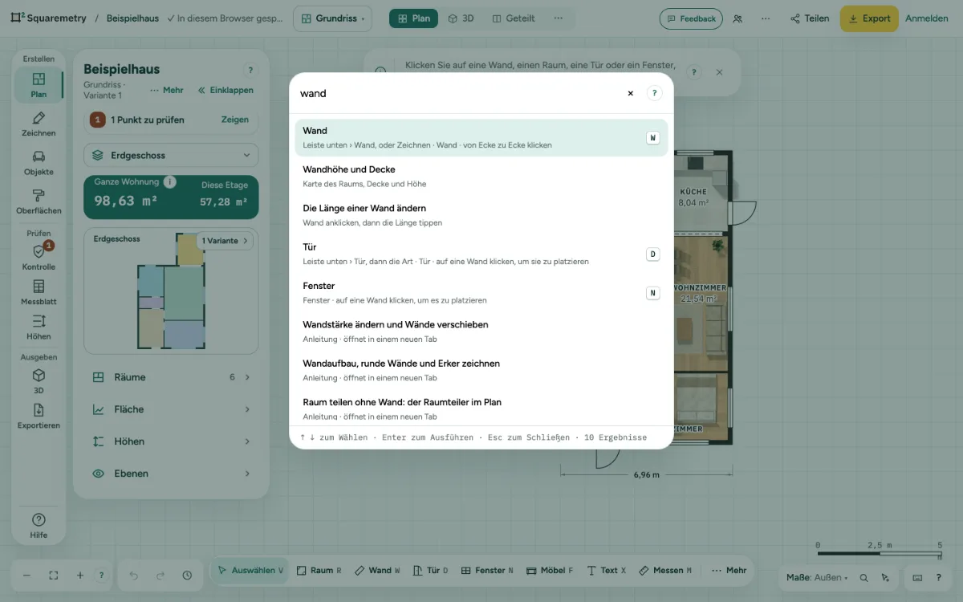
Task: Expand the Ebenen section
Action: point(171,474)
